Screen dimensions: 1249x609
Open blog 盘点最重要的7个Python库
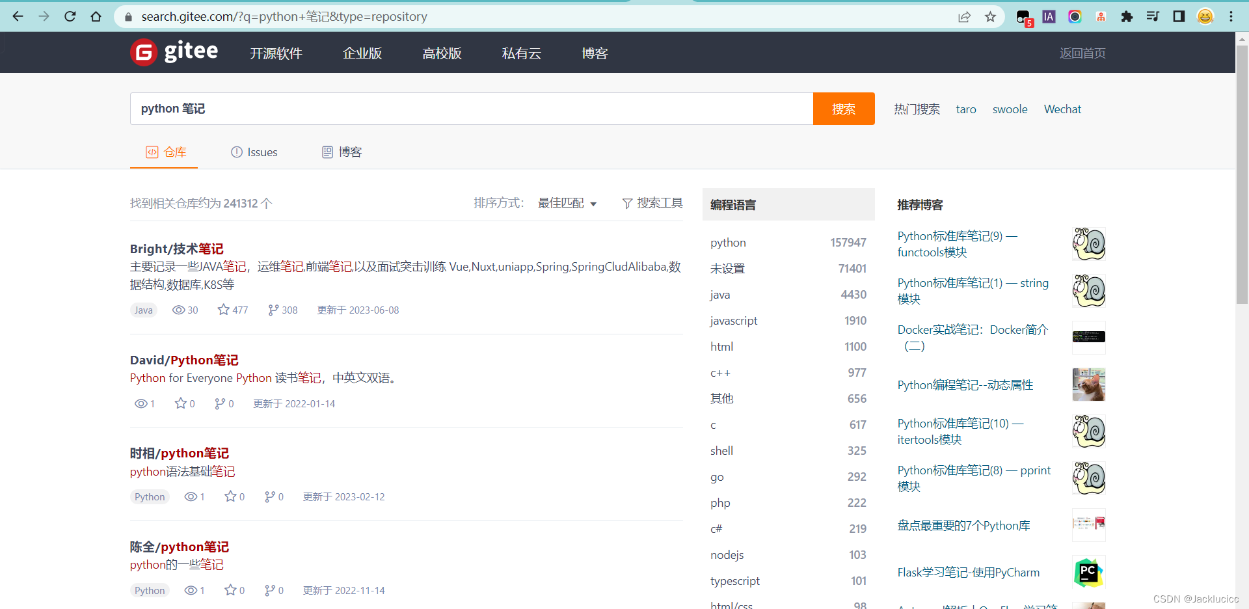pos(963,525)
